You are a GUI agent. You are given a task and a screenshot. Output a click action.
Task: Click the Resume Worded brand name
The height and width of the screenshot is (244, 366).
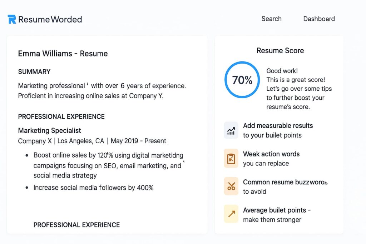tap(50, 19)
